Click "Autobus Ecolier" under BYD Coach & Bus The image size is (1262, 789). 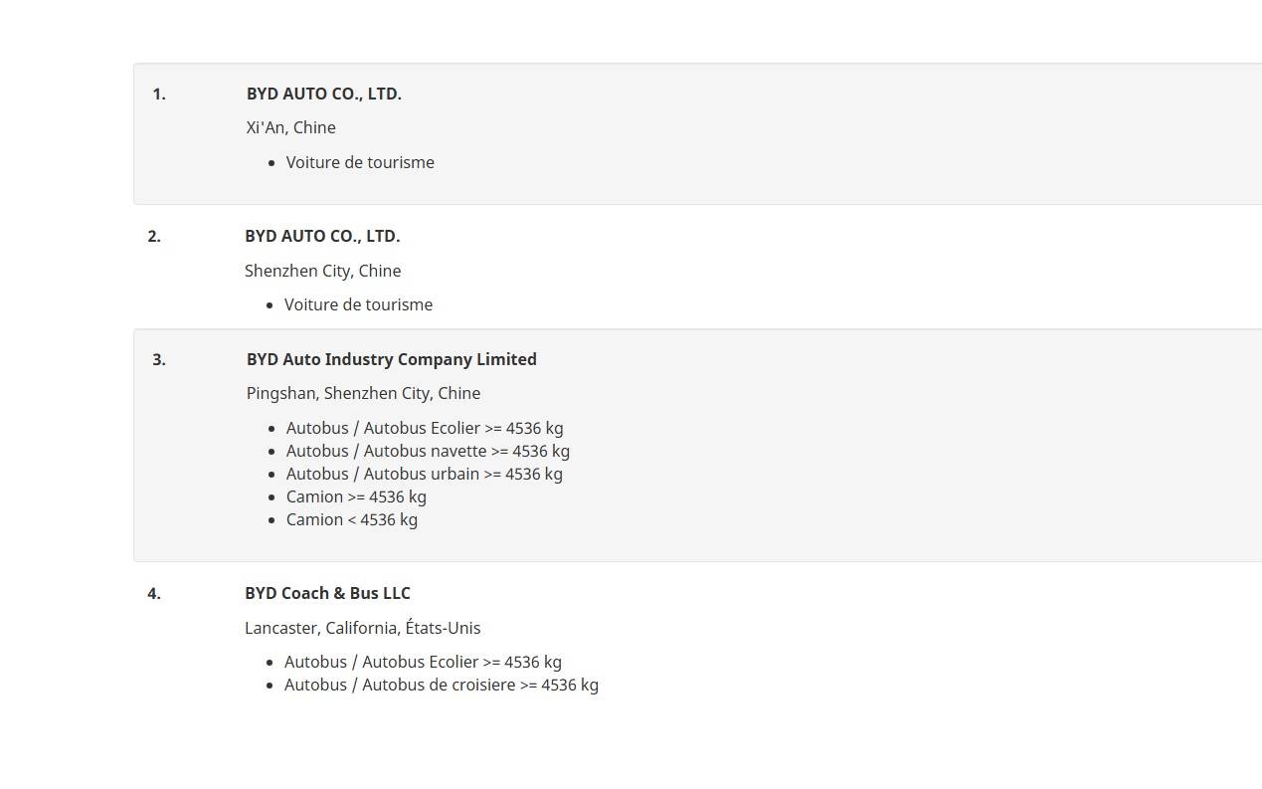[x=423, y=662]
